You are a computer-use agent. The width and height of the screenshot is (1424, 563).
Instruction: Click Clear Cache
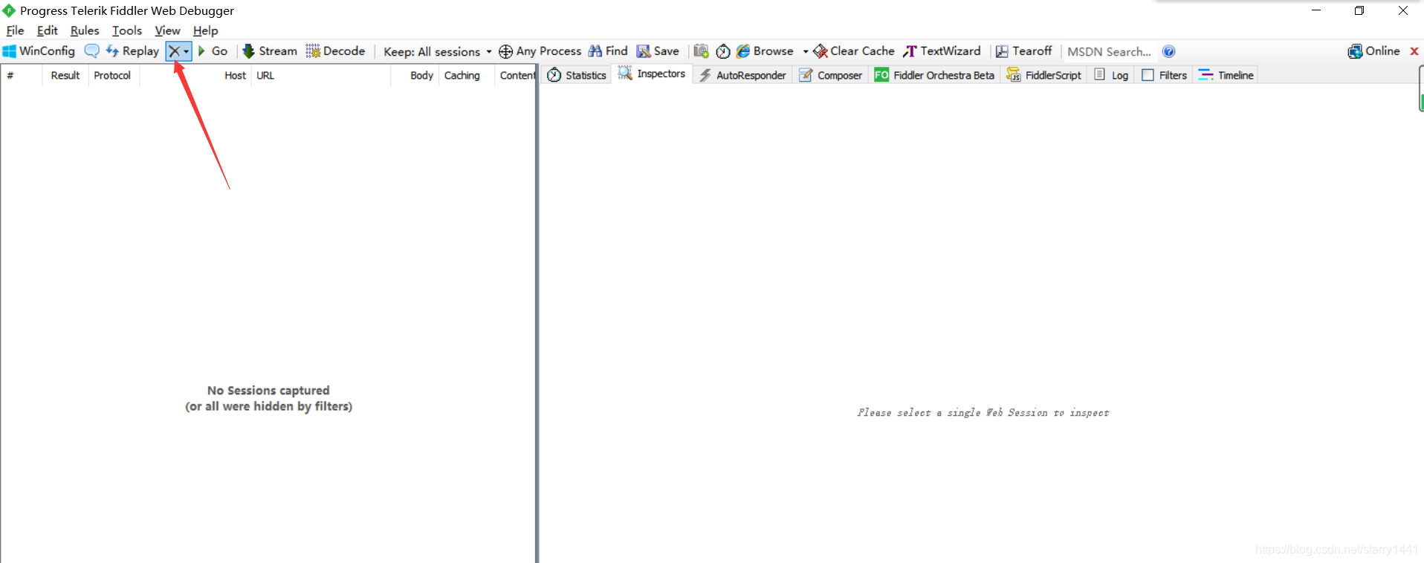click(x=854, y=51)
